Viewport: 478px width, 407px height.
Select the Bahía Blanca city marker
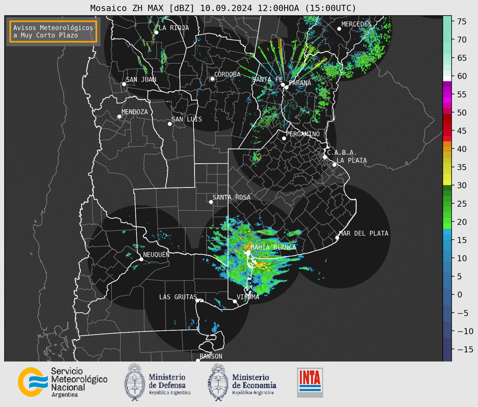pyautogui.click(x=248, y=252)
